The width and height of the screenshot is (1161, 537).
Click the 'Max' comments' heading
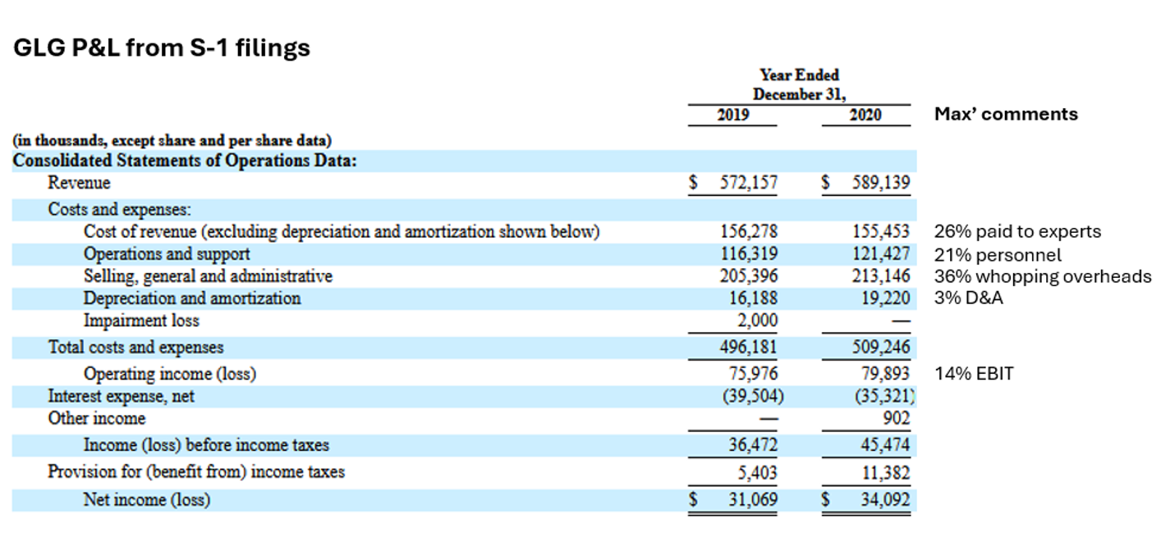point(1006,114)
